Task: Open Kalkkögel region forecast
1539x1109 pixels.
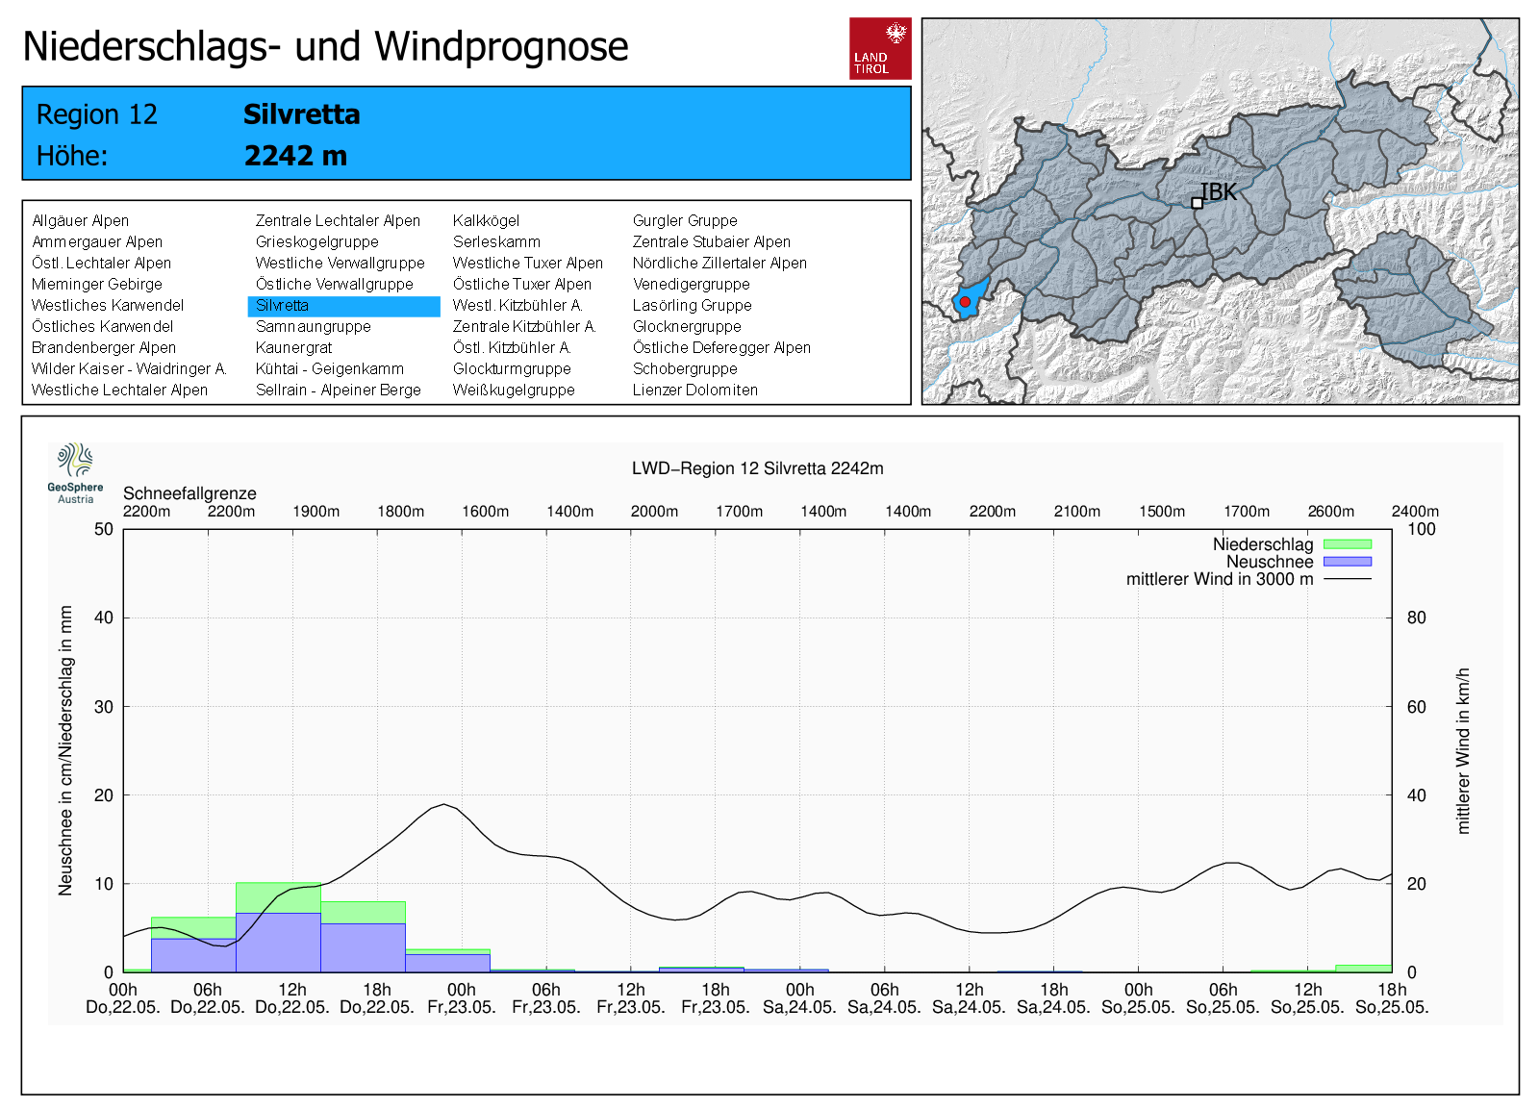Action: coord(486,221)
